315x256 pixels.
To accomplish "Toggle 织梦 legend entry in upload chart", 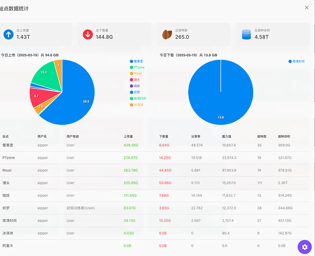I will [135, 92].
